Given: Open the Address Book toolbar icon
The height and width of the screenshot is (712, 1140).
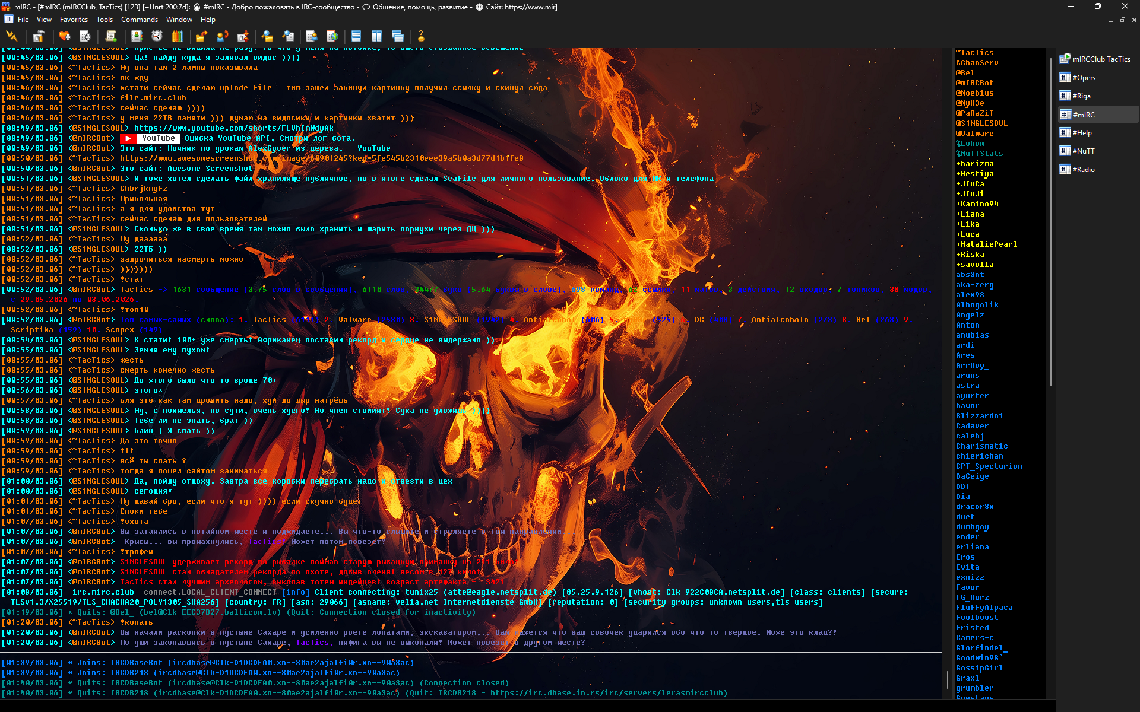Looking at the screenshot, I should click(x=137, y=36).
